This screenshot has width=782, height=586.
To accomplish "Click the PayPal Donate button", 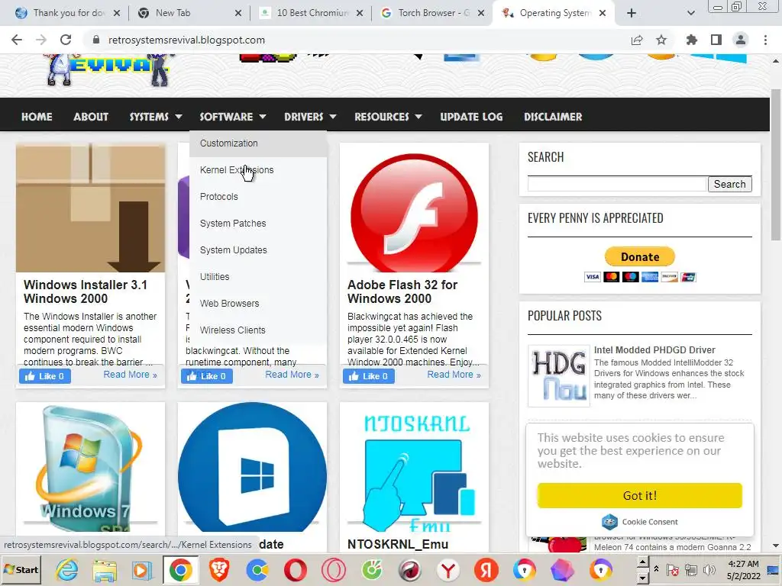I will pos(640,256).
